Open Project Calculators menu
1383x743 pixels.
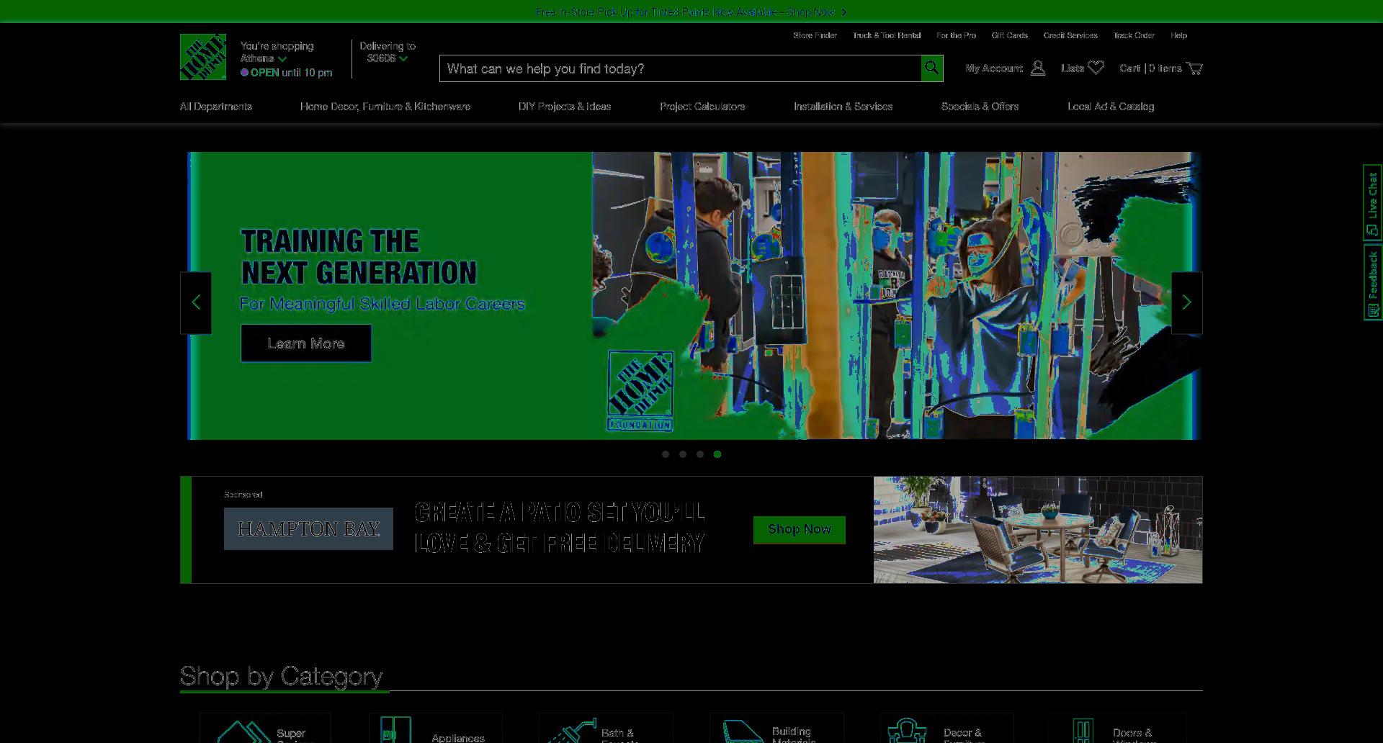(x=702, y=107)
